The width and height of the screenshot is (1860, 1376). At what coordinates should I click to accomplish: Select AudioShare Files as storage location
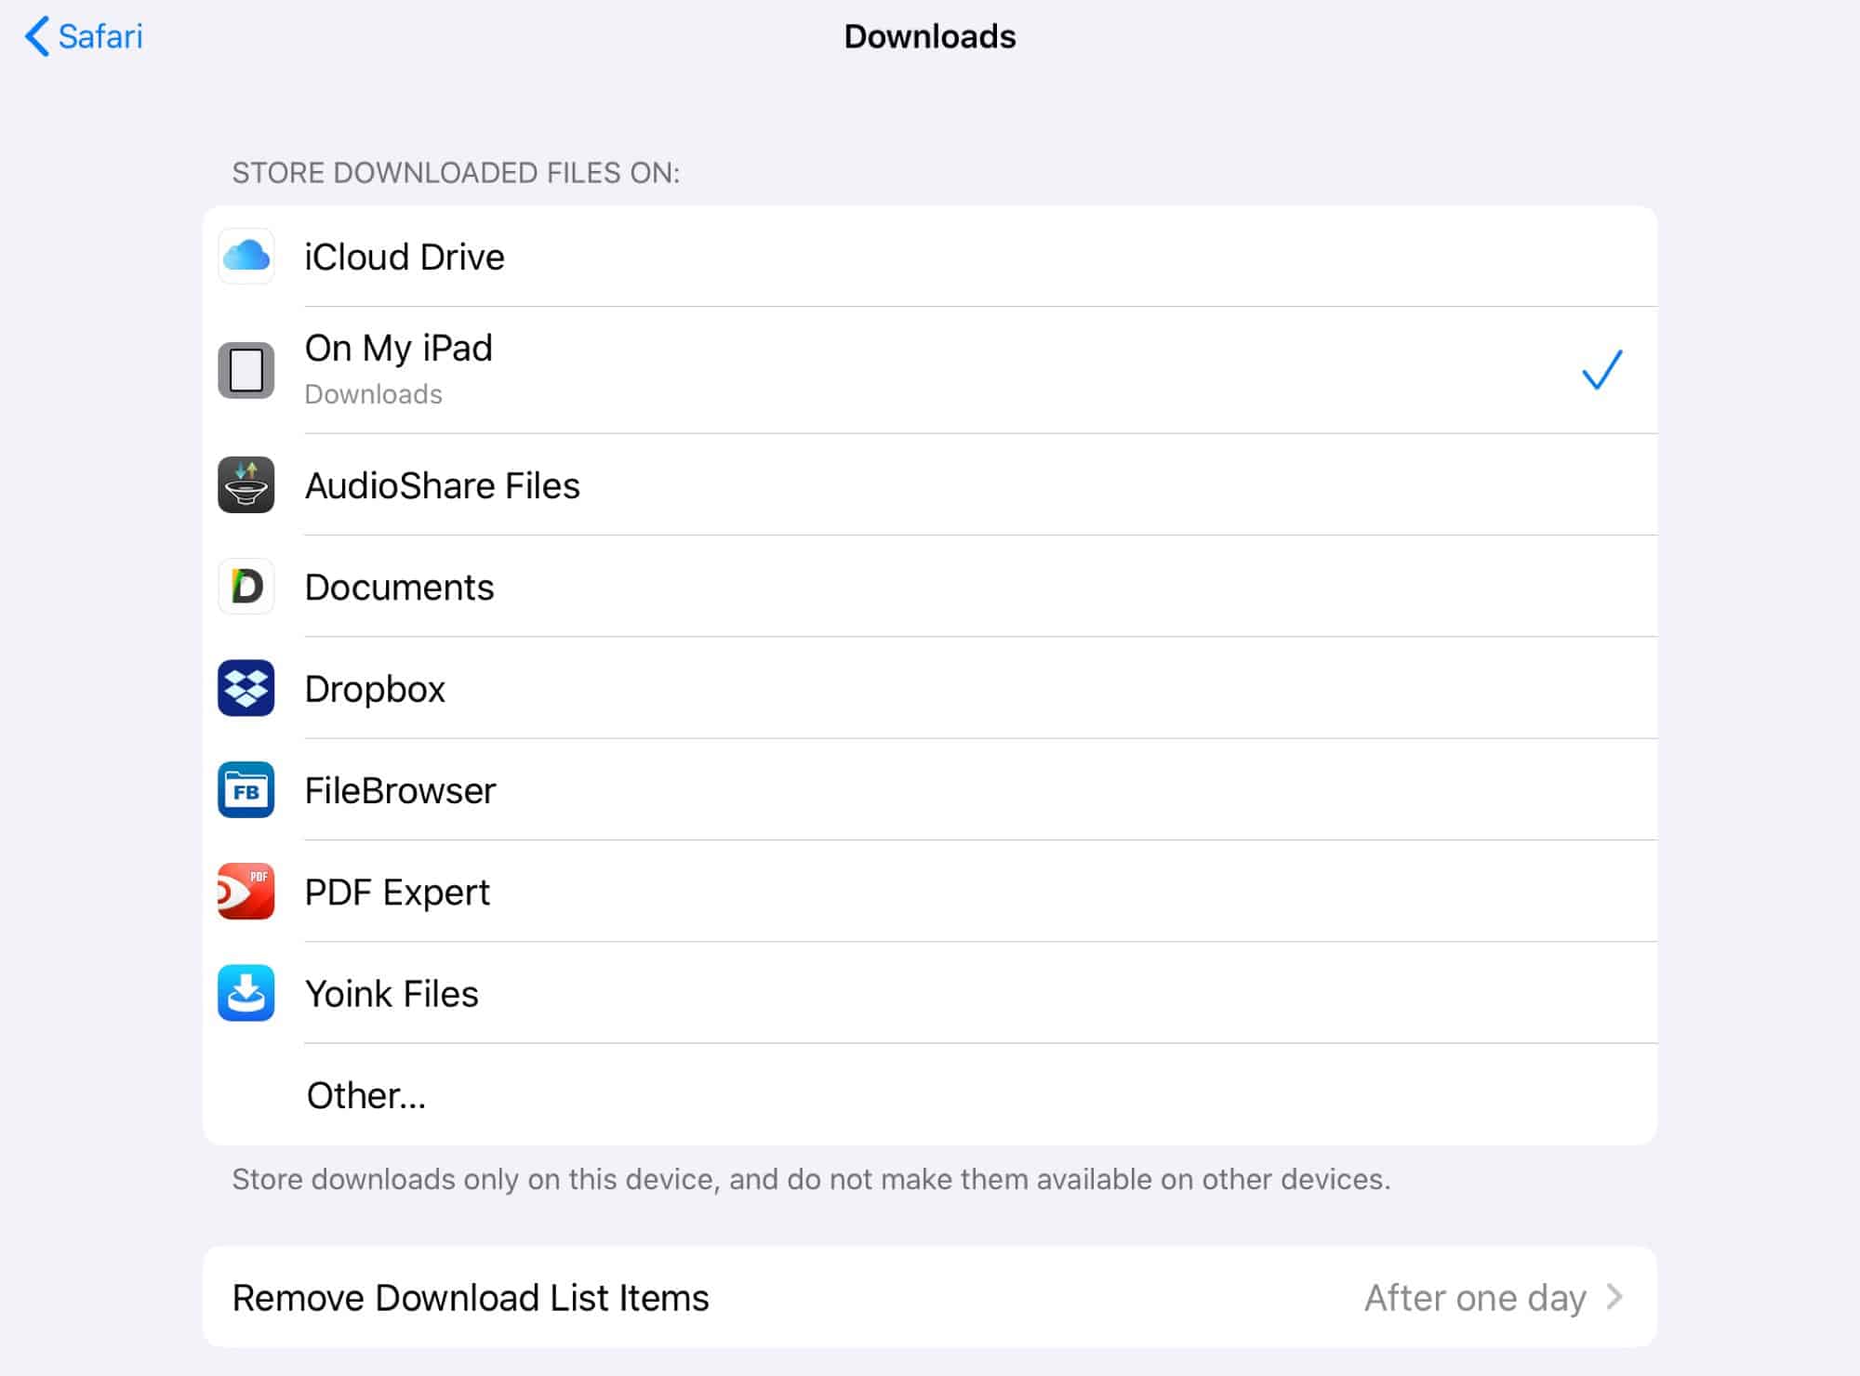(x=930, y=484)
